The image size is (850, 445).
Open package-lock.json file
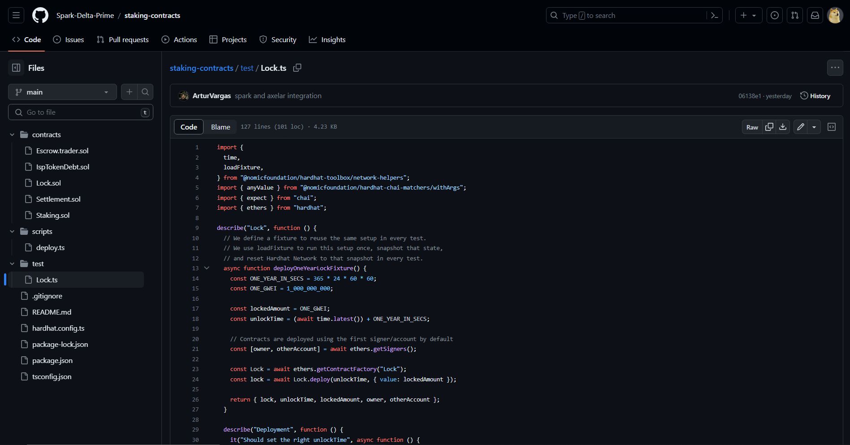pos(60,344)
